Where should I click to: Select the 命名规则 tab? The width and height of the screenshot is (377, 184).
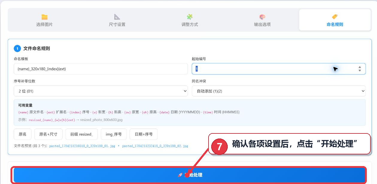pyautogui.click(x=335, y=20)
